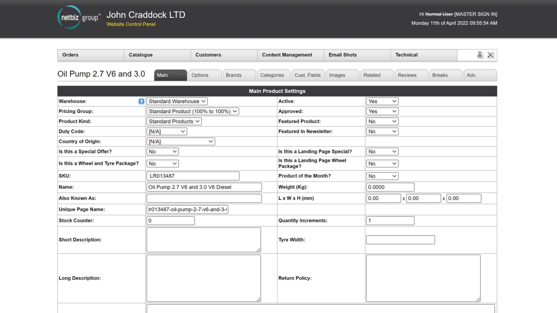
Task: Click the X logout icon in menu bar
Action: click(491, 55)
